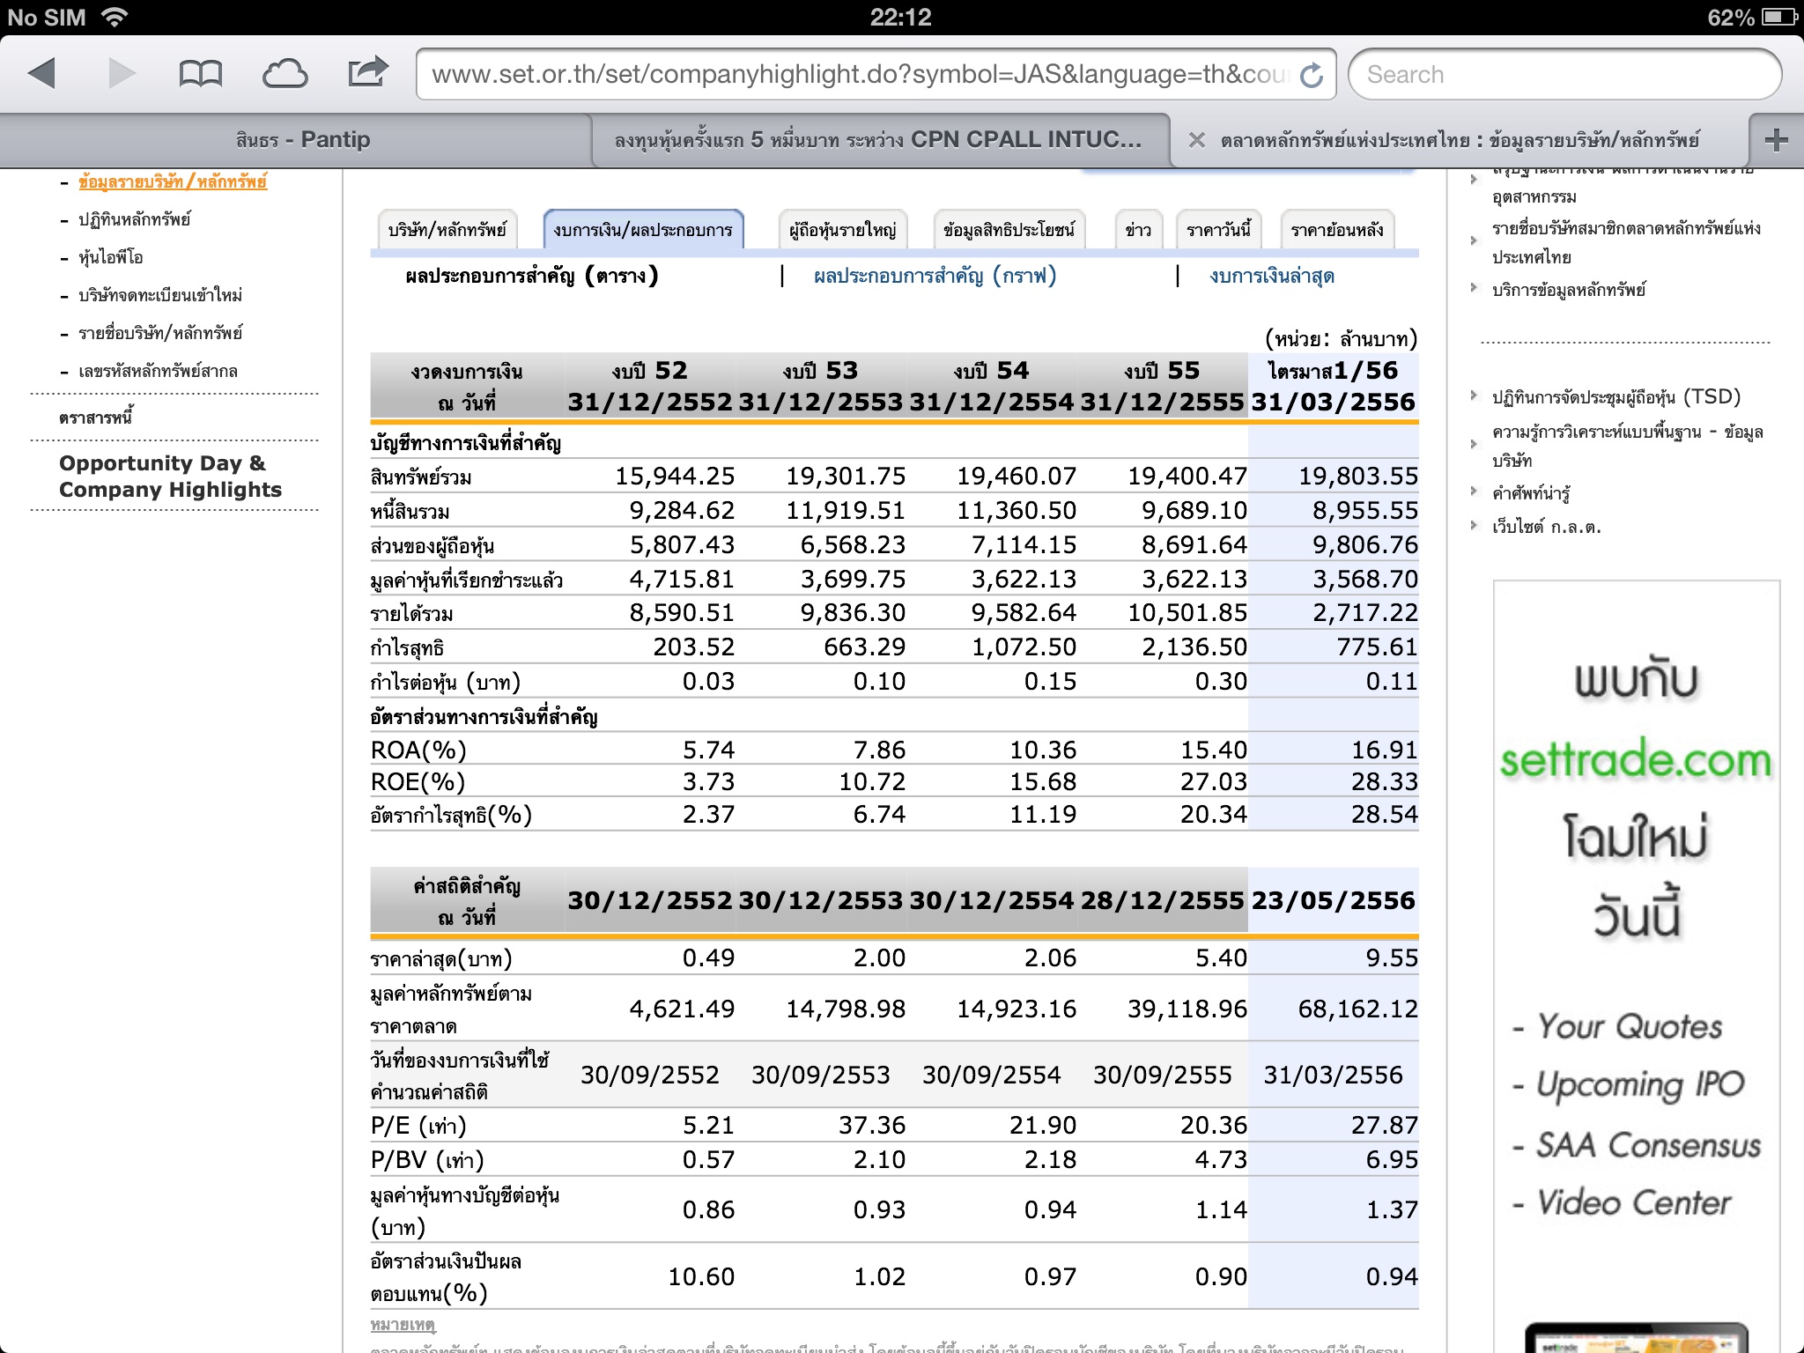Open the ราคาย้อนหลัง tab
Screen dimensions: 1804x1353
pyautogui.click(x=1336, y=231)
